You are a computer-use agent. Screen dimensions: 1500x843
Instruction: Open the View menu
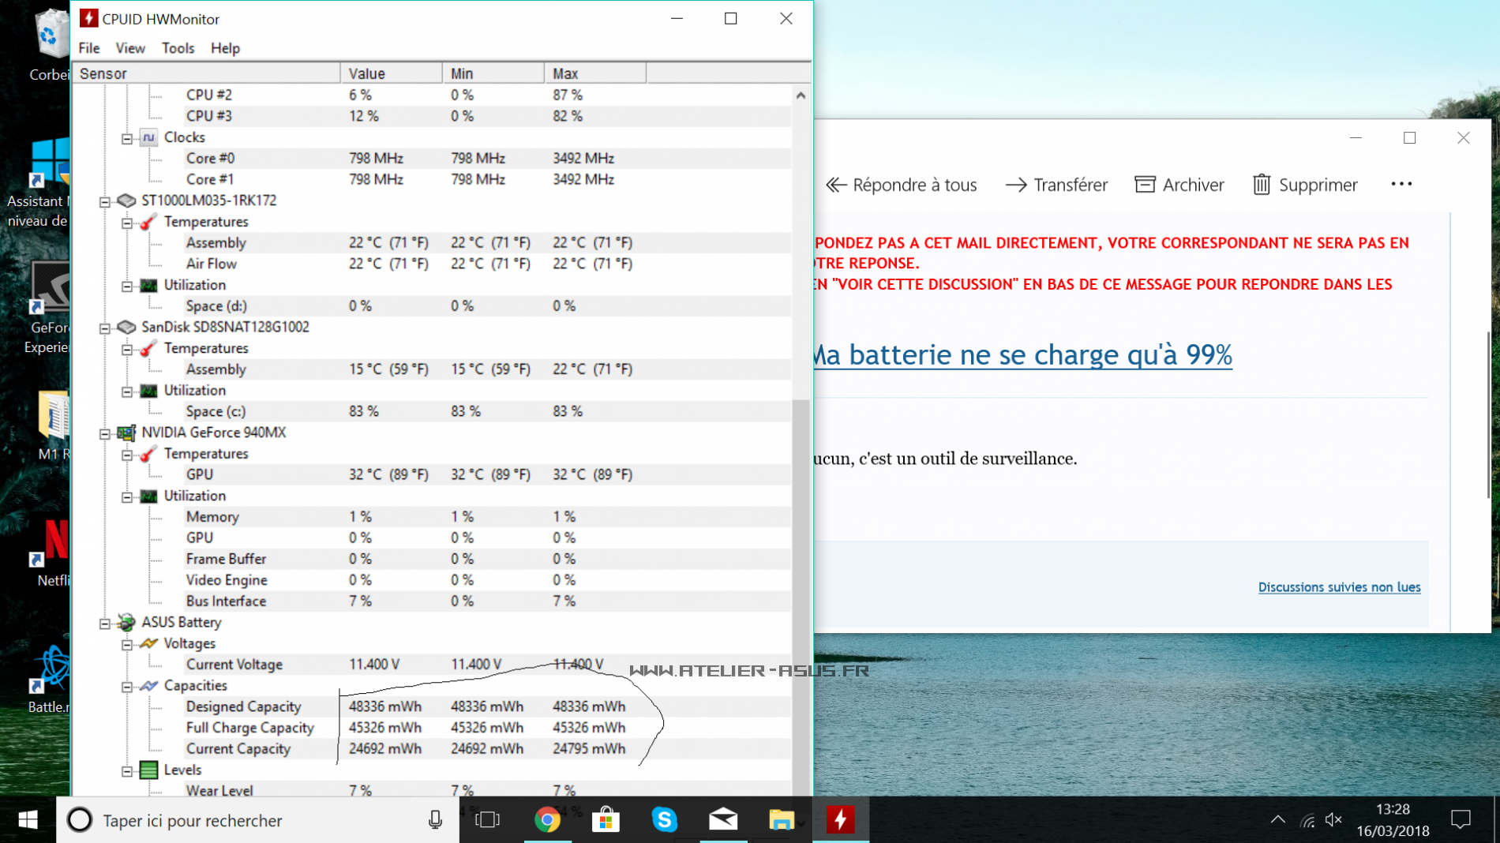pos(130,48)
